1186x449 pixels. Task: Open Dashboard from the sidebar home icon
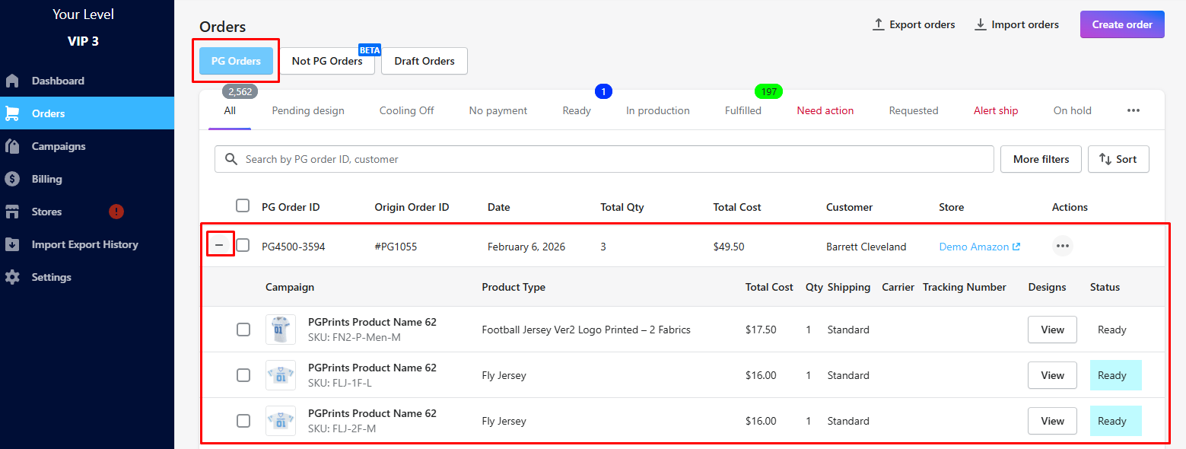coord(12,81)
